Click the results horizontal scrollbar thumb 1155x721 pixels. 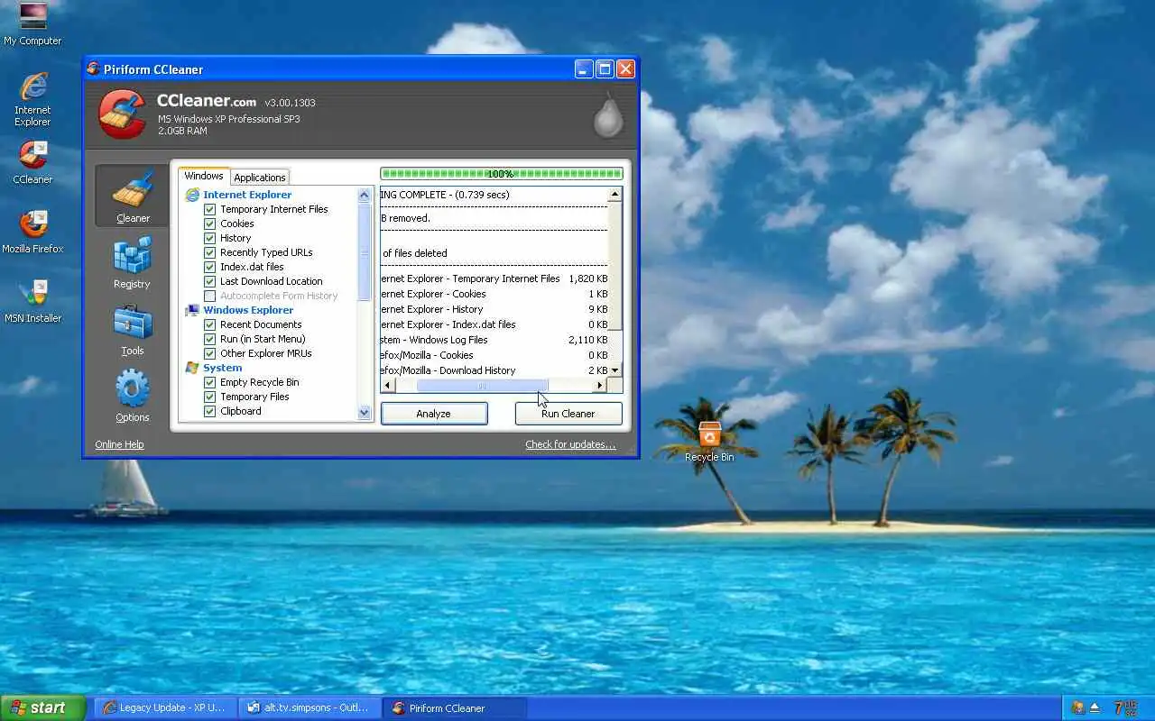point(482,386)
